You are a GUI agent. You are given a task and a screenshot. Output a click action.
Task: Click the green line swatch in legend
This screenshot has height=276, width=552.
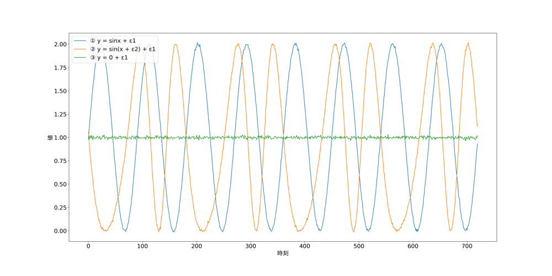coord(80,57)
